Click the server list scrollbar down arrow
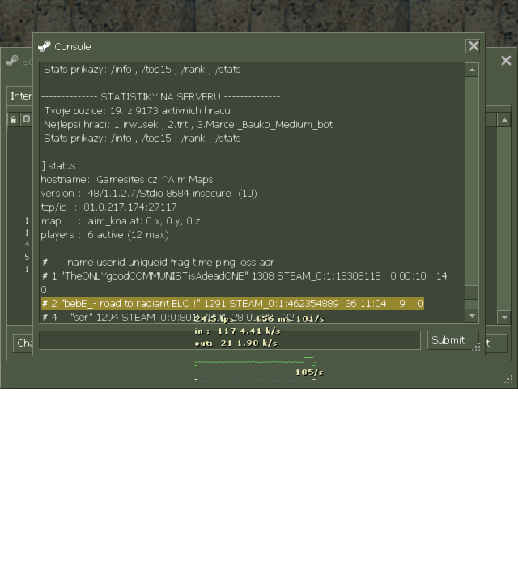 tap(503, 318)
